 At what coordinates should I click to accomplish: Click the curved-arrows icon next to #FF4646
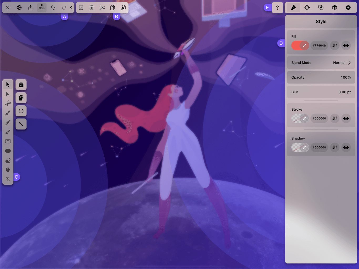tap(335, 45)
